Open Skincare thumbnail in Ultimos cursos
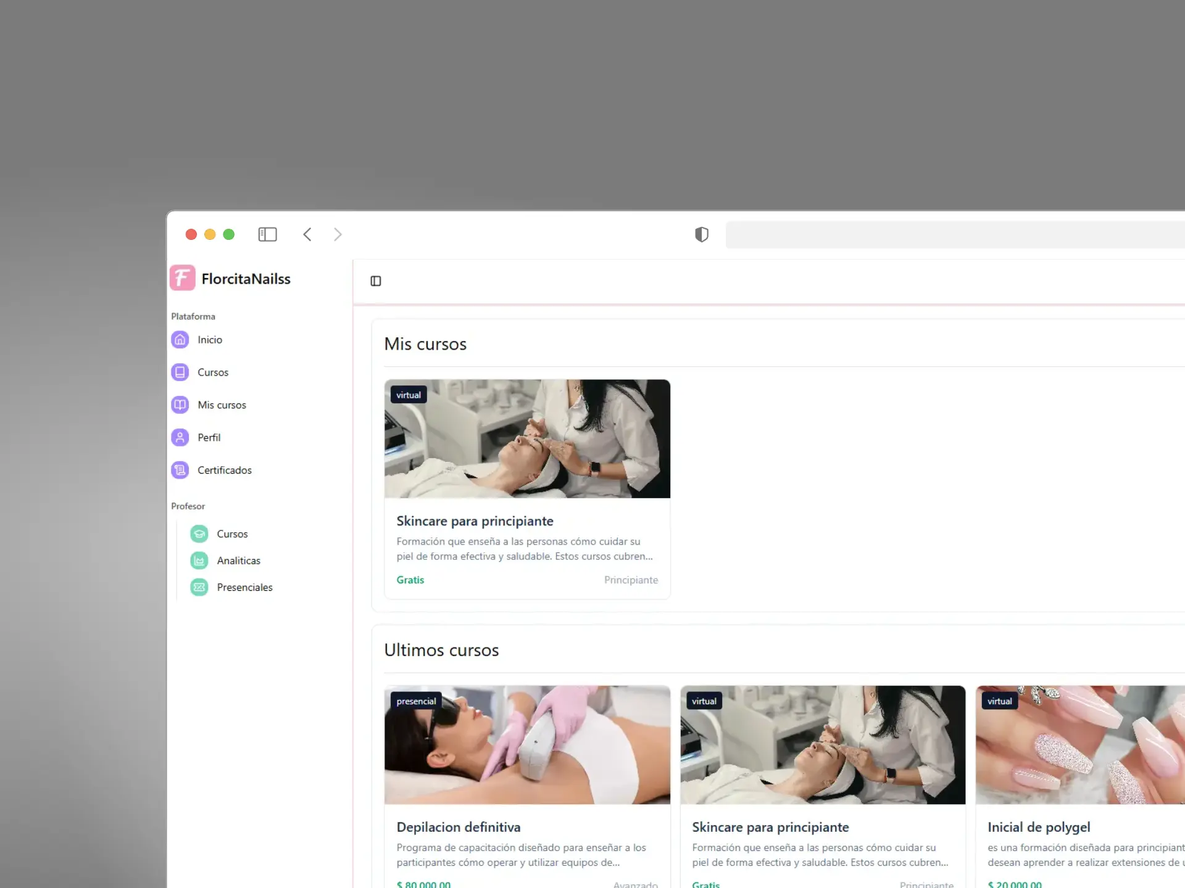1185x888 pixels. [823, 745]
